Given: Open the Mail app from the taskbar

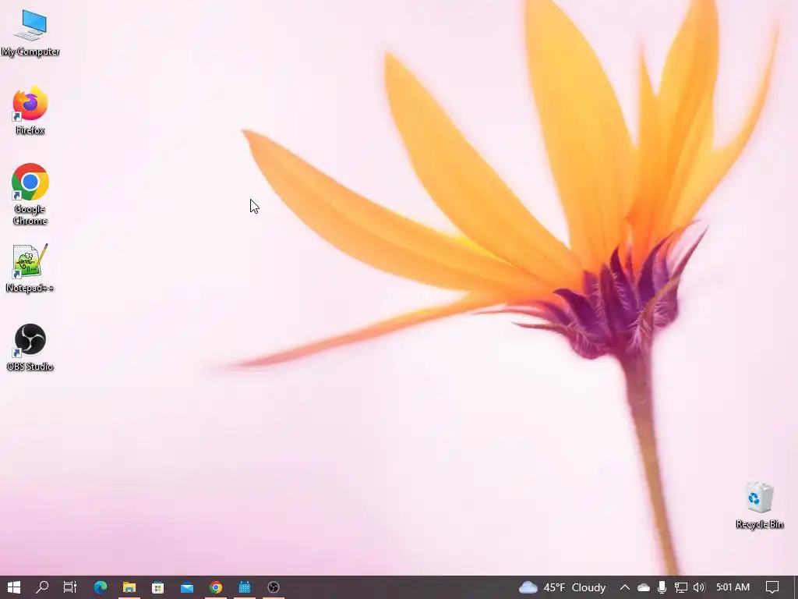Looking at the screenshot, I should (x=187, y=587).
